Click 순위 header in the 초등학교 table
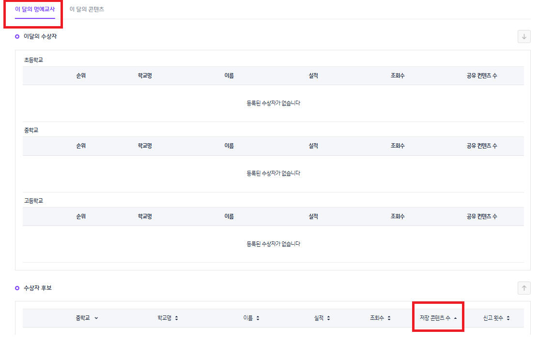The image size is (538, 343). pos(81,76)
